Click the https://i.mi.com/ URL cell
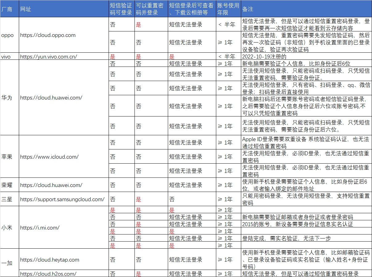The image size is (372, 277). pyautogui.click(x=64, y=227)
